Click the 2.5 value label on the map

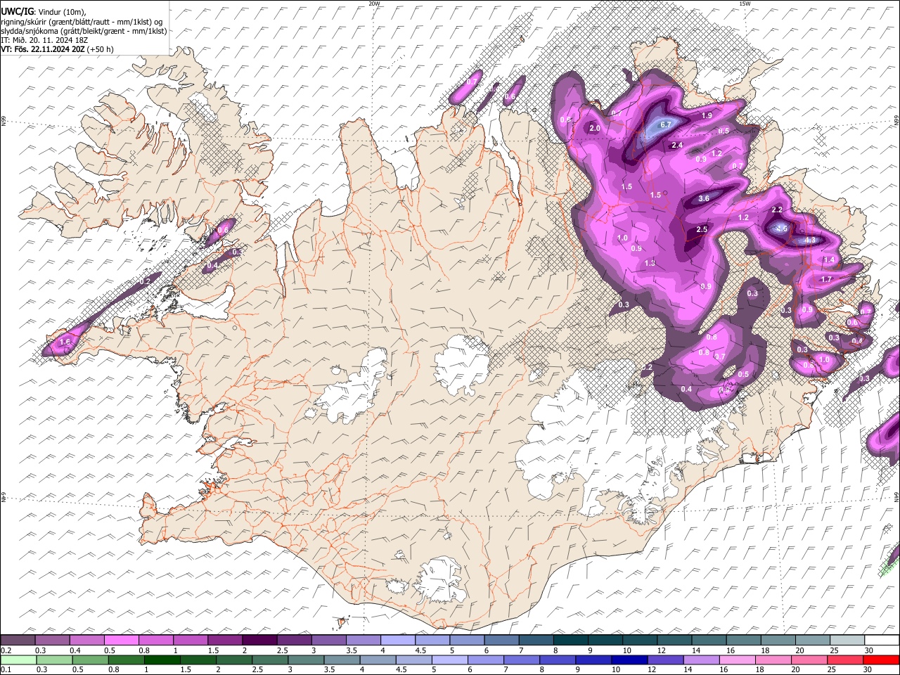pyautogui.click(x=702, y=230)
